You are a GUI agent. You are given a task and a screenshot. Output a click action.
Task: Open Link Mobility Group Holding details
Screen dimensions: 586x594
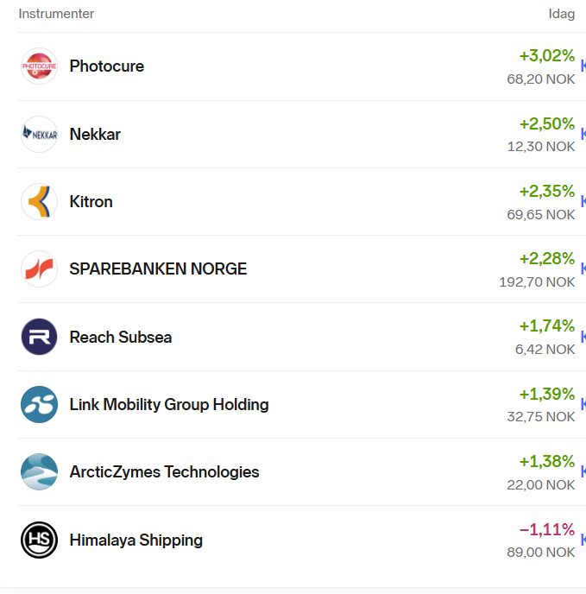click(169, 404)
